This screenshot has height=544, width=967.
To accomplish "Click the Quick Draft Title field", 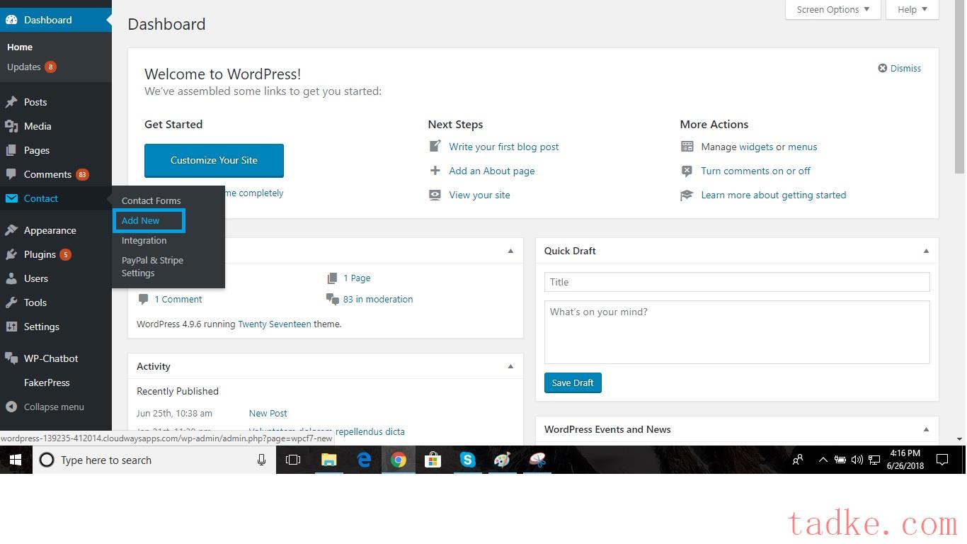I will 736,282.
